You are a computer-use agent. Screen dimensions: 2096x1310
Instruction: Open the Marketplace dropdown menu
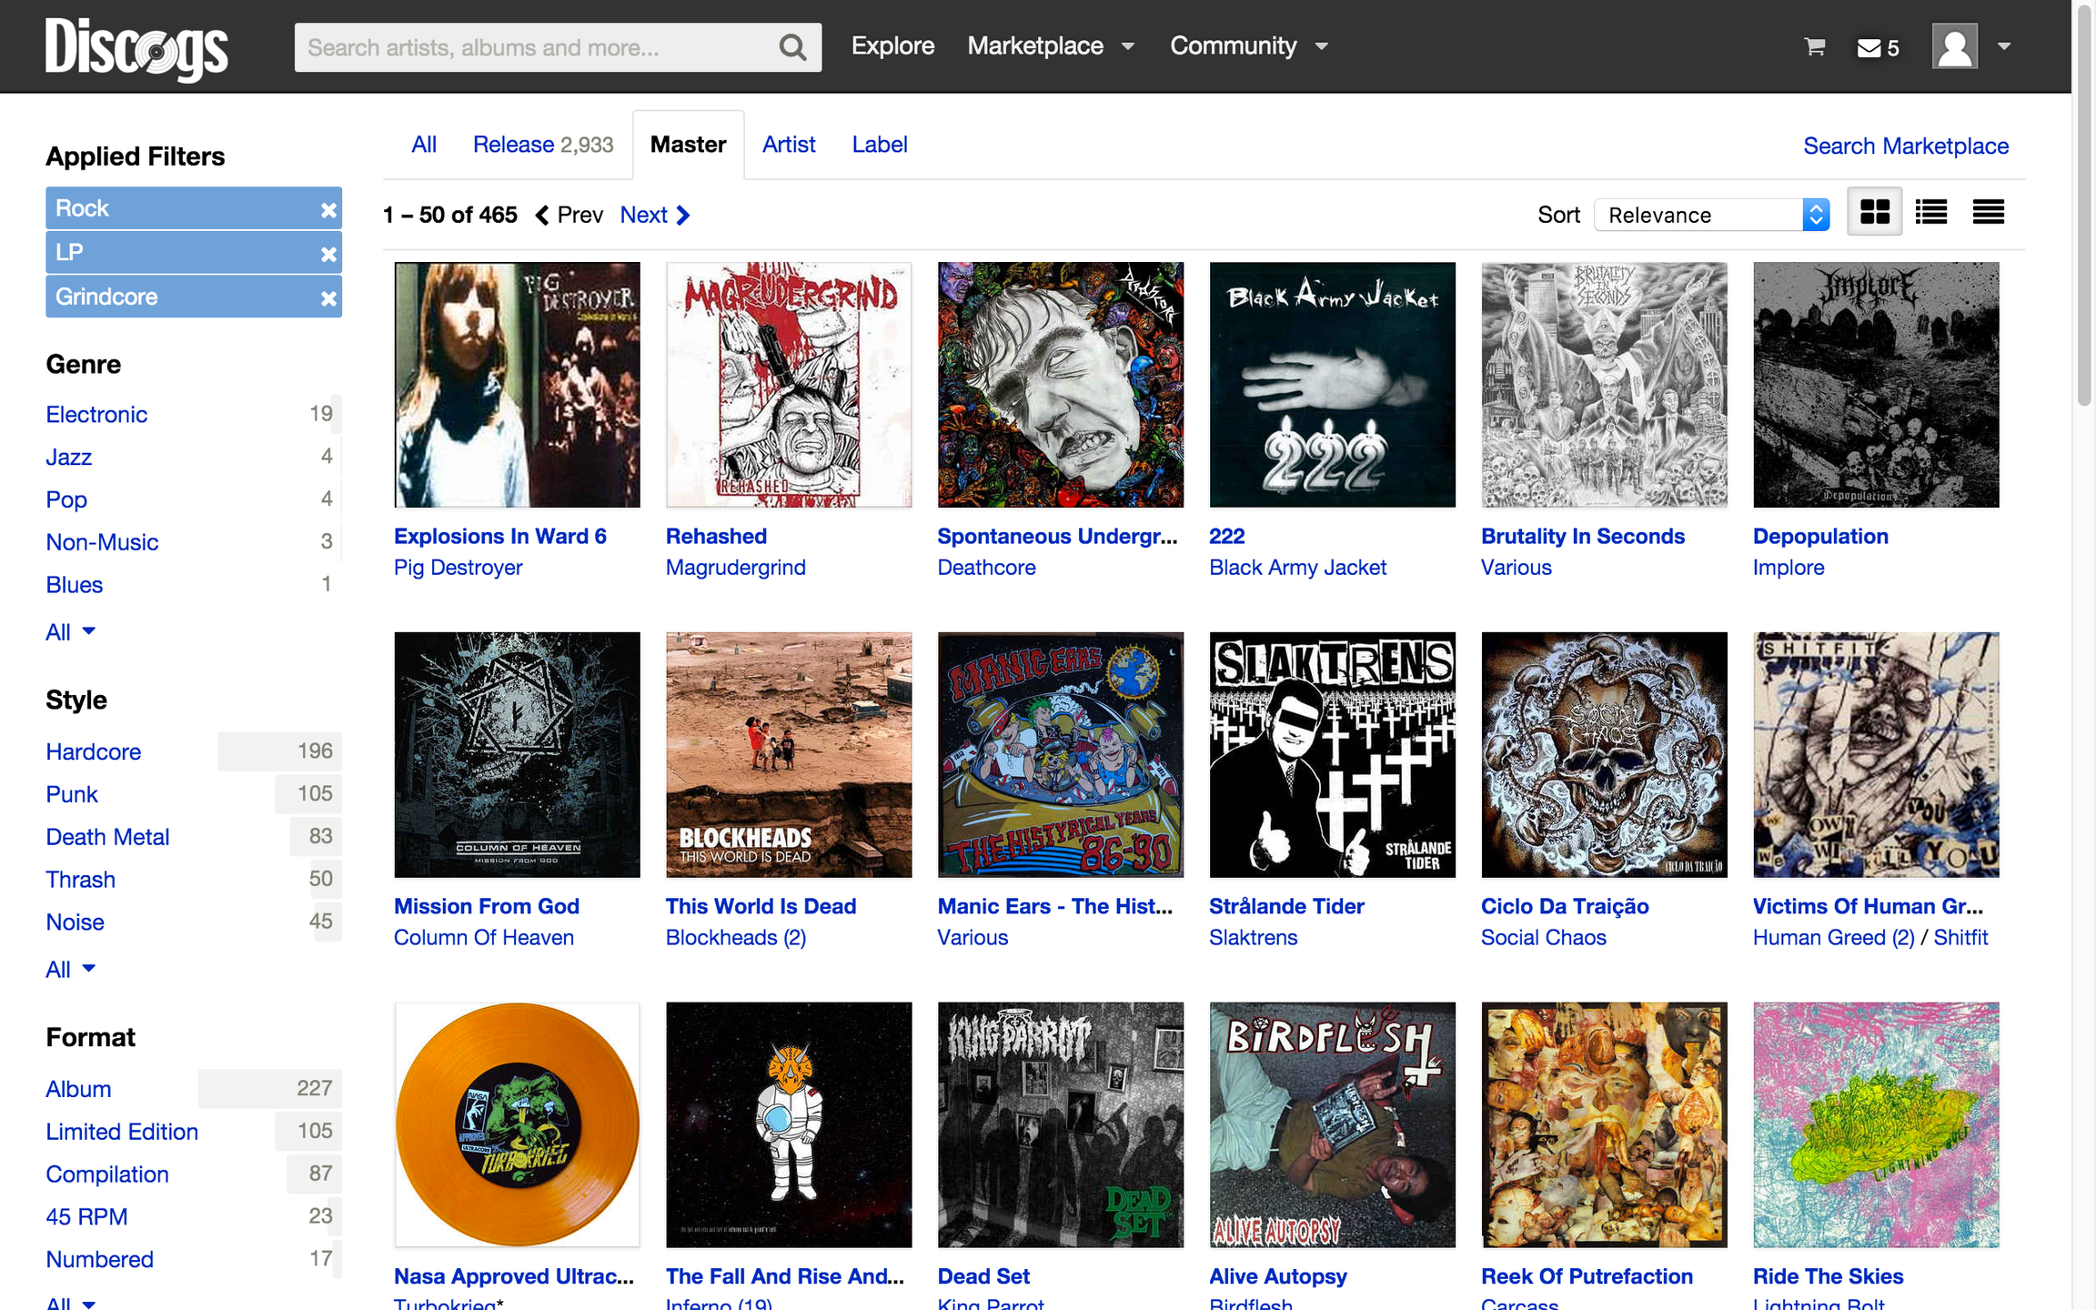pos(1051,46)
